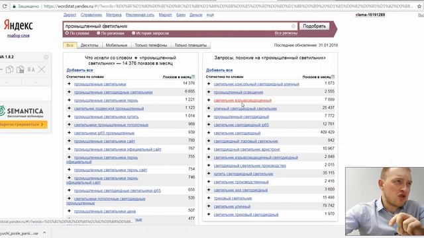Switch to the 'Все' devices tab
The width and height of the screenshot is (424, 238).
70,45
